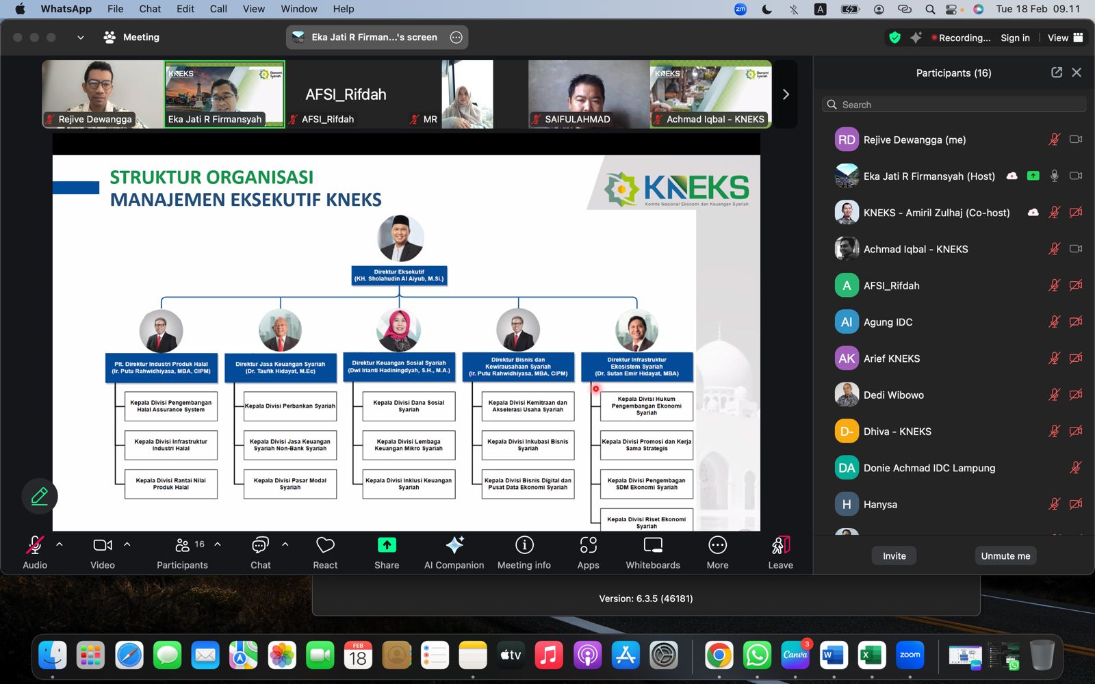Click the AI sparkle icon near Recording
This screenshot has width=1095, height=684.
pos(916,38)
